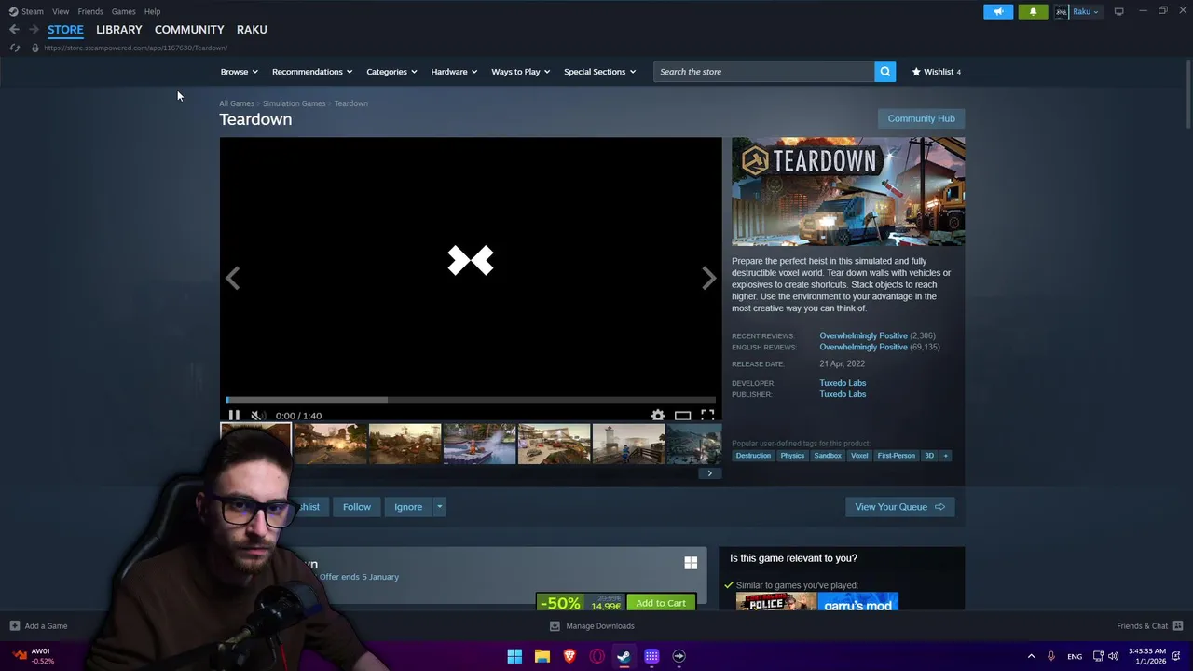Expand Ways to Play menu
The width and height of the screenshot is (1193, 671).
tap(520, 72)
